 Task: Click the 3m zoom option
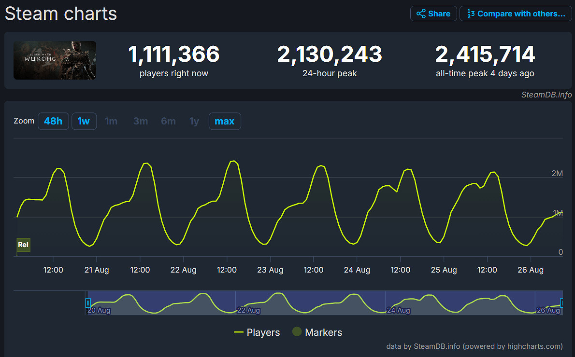[x=141, y=121]
